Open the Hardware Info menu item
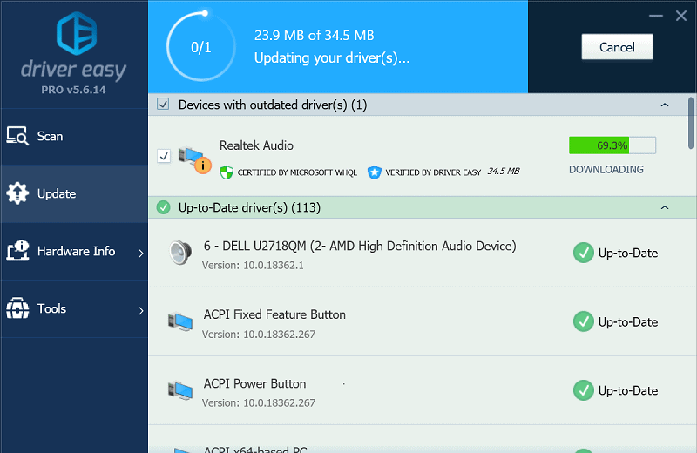 tap(74, 251)
